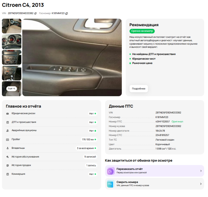Viewport: 208px width, 197px height.
Task: Open Перезаказать отчёт card
Action: click(x=155, y=171)
